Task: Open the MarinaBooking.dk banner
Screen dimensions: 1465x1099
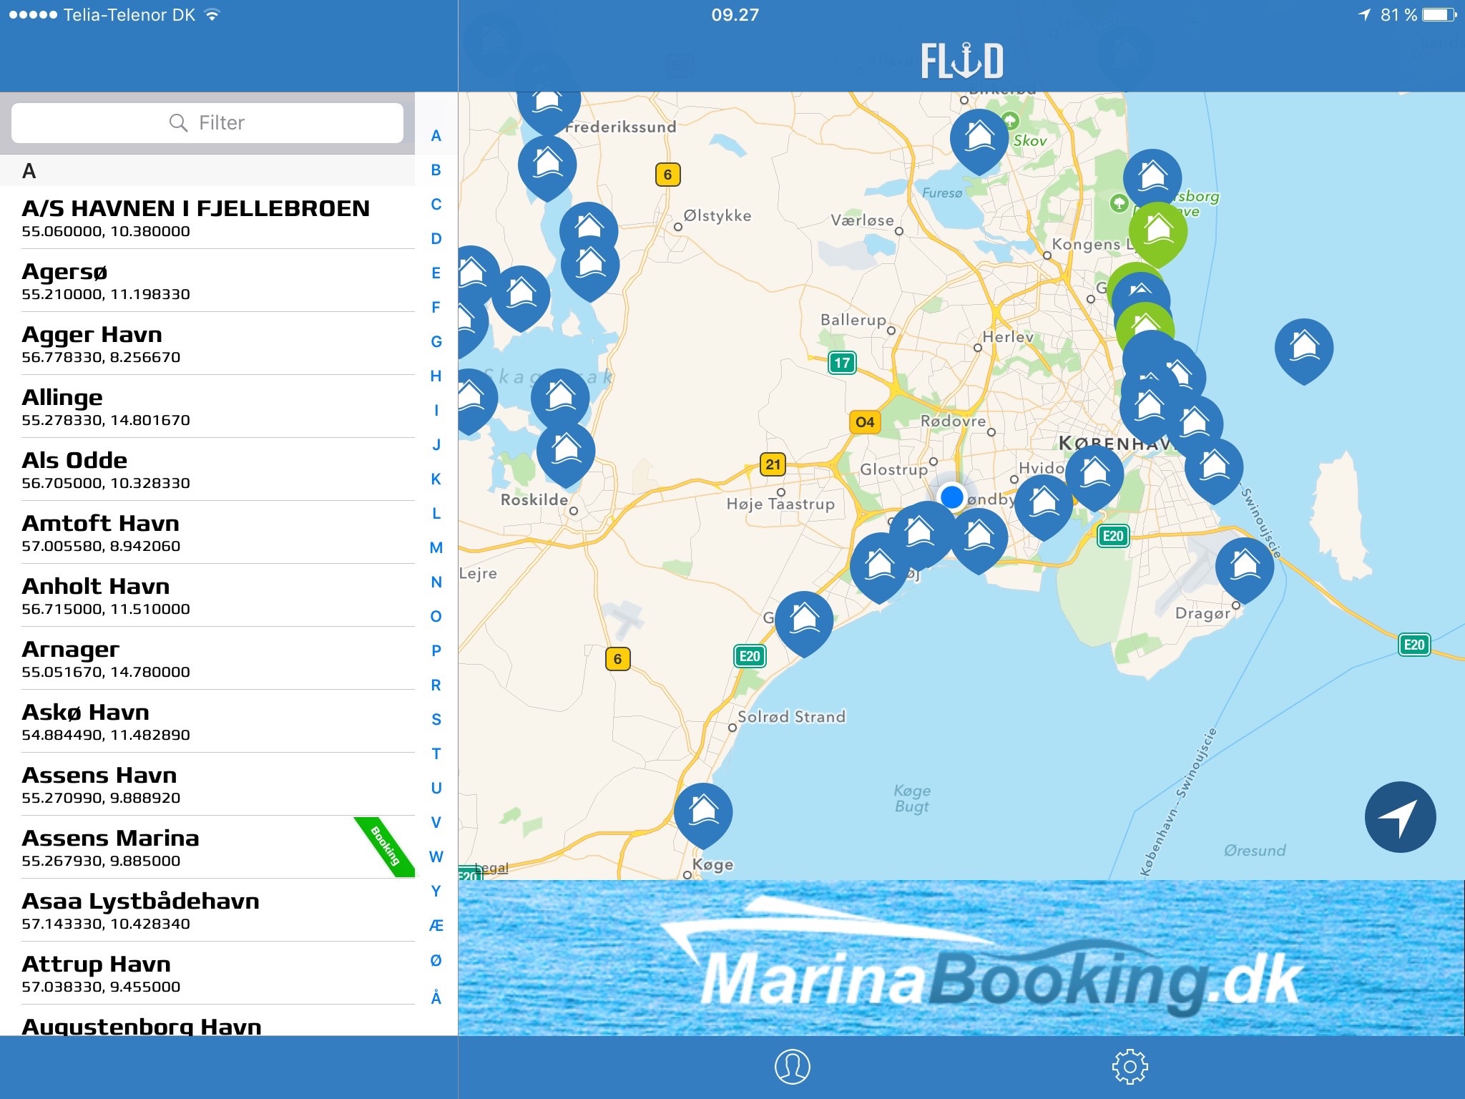Action: (x=961, y=959)
